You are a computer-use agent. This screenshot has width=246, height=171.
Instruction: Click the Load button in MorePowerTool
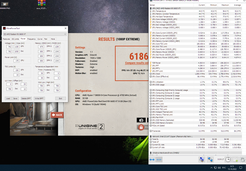click(8, 98)
